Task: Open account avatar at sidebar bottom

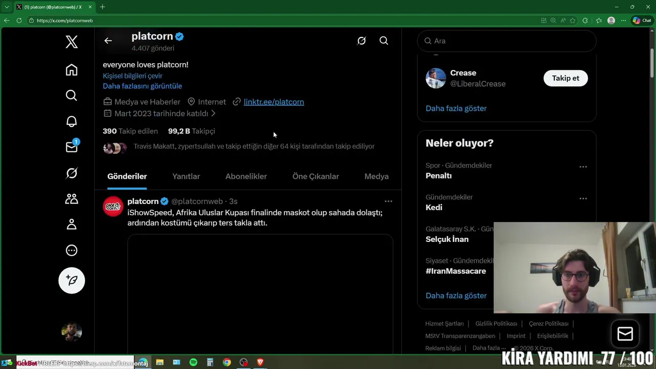Action: tap(72, 332)
